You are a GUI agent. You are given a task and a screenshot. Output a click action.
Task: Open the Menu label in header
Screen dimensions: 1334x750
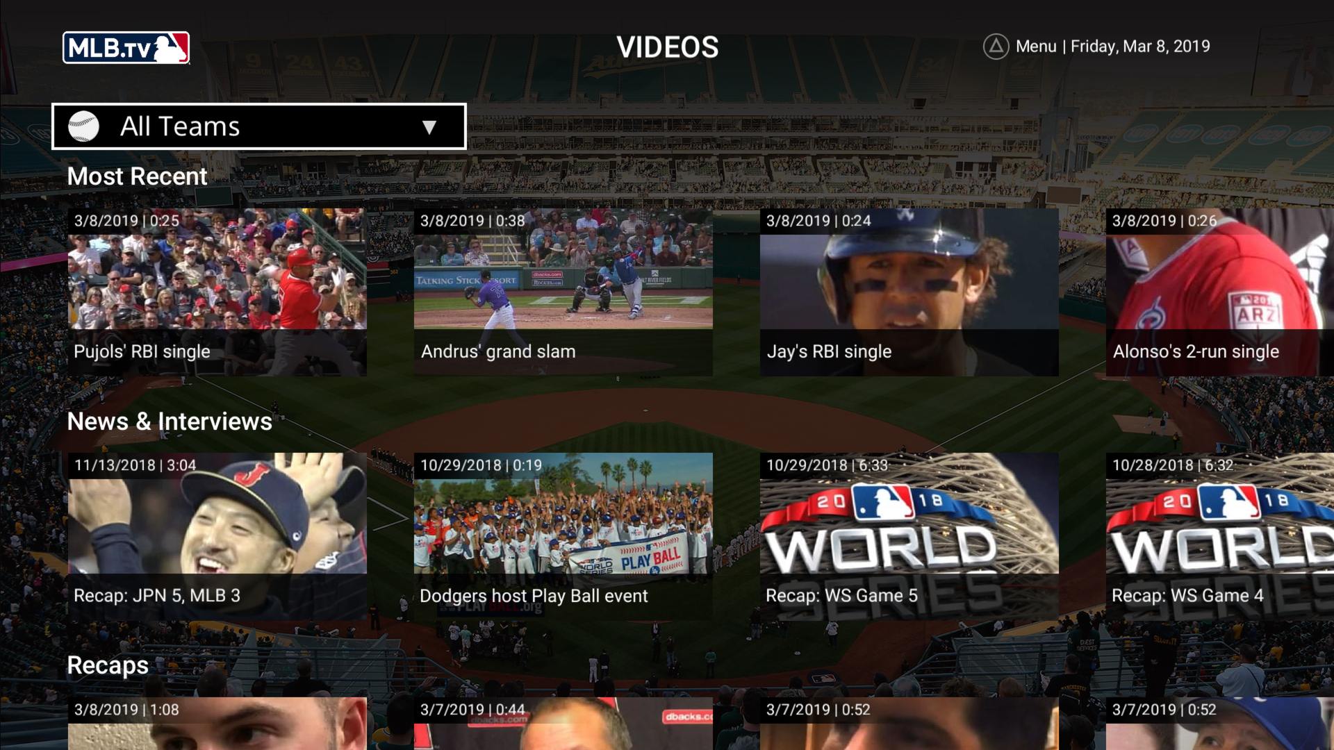pos(1036,47)
